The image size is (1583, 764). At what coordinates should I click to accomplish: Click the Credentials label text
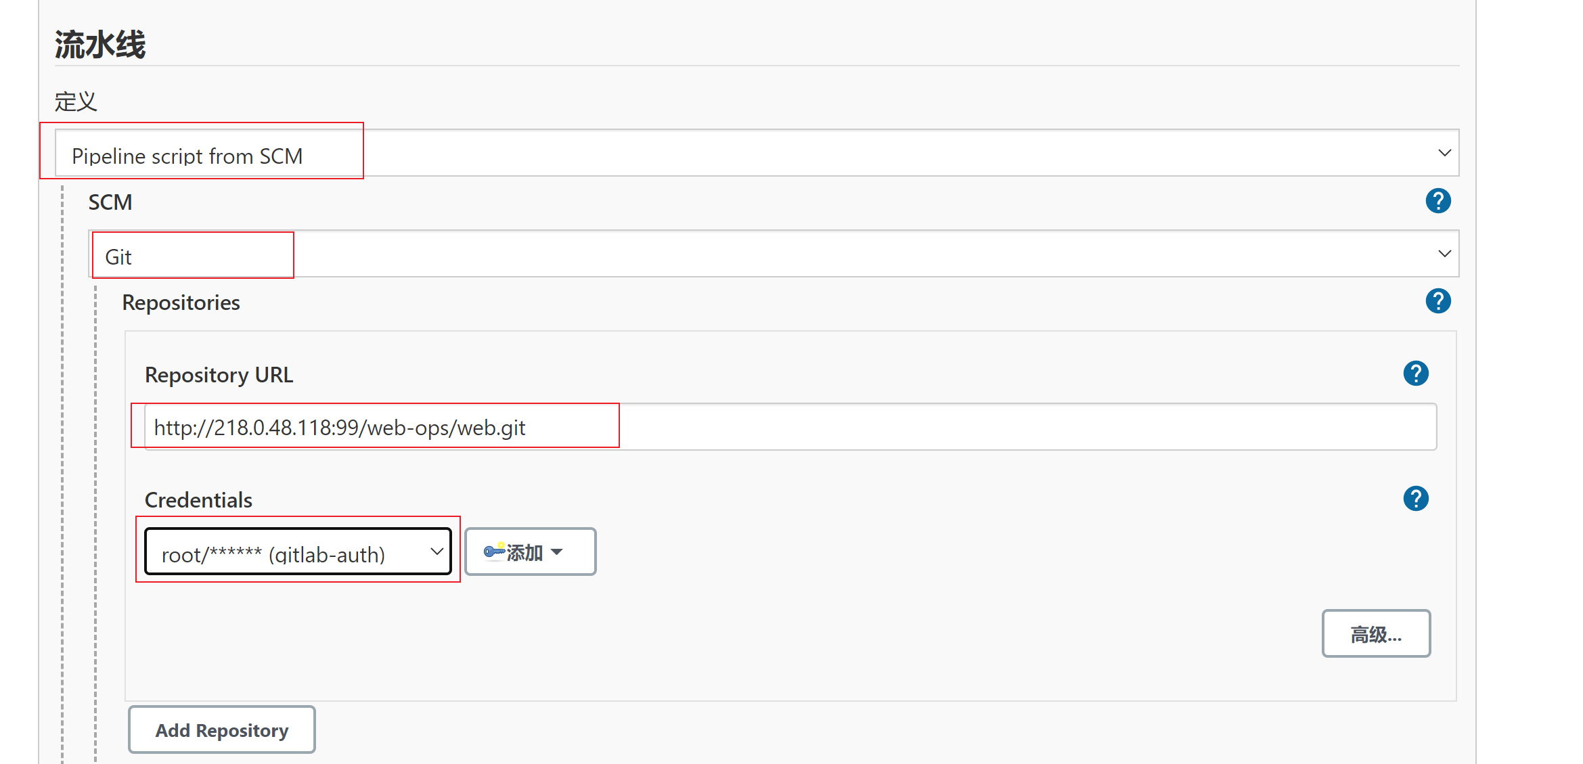(x=198, y=500)
